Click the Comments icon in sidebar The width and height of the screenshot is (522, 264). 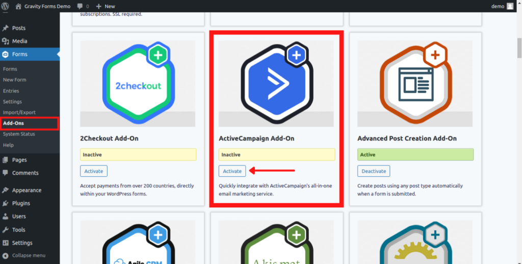[x=5, y=173]
